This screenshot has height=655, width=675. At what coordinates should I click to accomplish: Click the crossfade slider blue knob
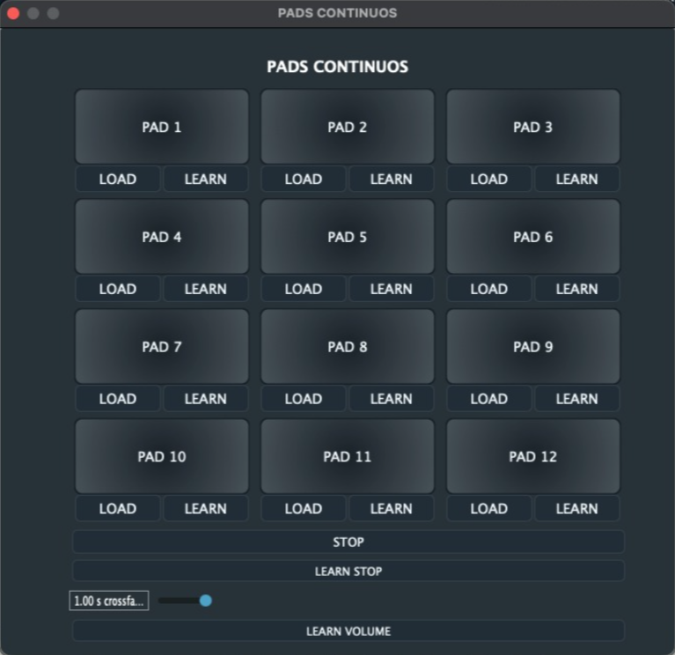pos(206,600)
